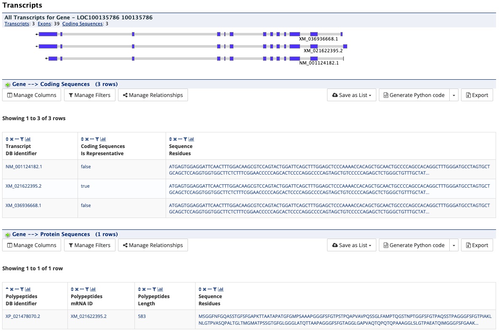Image resolution: width=499 pixels, height=331 pixels.
Task: Click the 'true' Is Representative cell
Action: [x=85, y=186]
